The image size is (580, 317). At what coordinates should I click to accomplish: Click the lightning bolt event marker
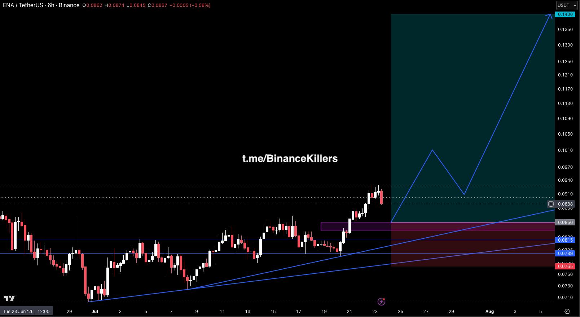[381, 301]
